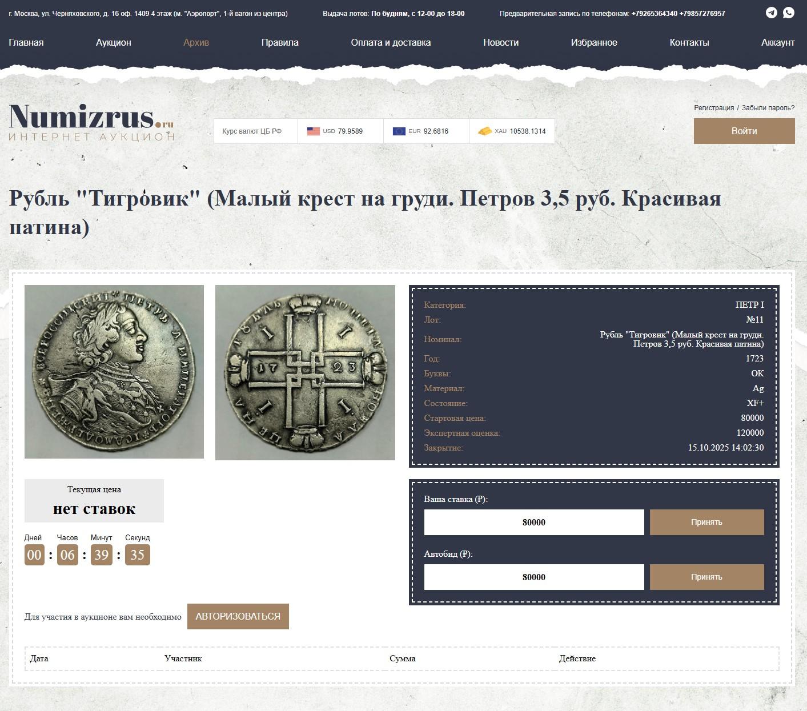Click the USD flag icon
This screenshot has height=711, width=807.
(314, 131)
